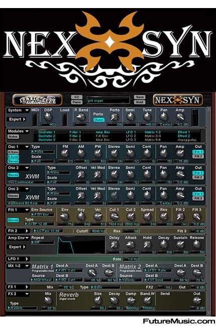Click the Osc 1 AM knob
Viewport: 216px width, 331px height.
(x=81, y=153)
